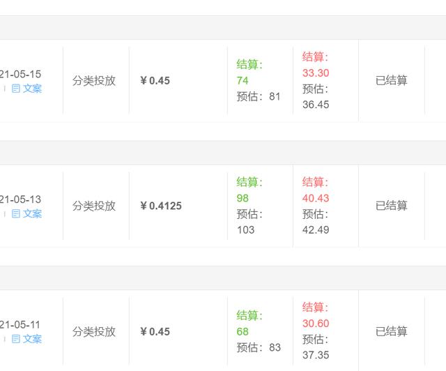Click 已结算 status in the 21-05-15 row
The image size is (446, 371).
[x=392, y=81]
